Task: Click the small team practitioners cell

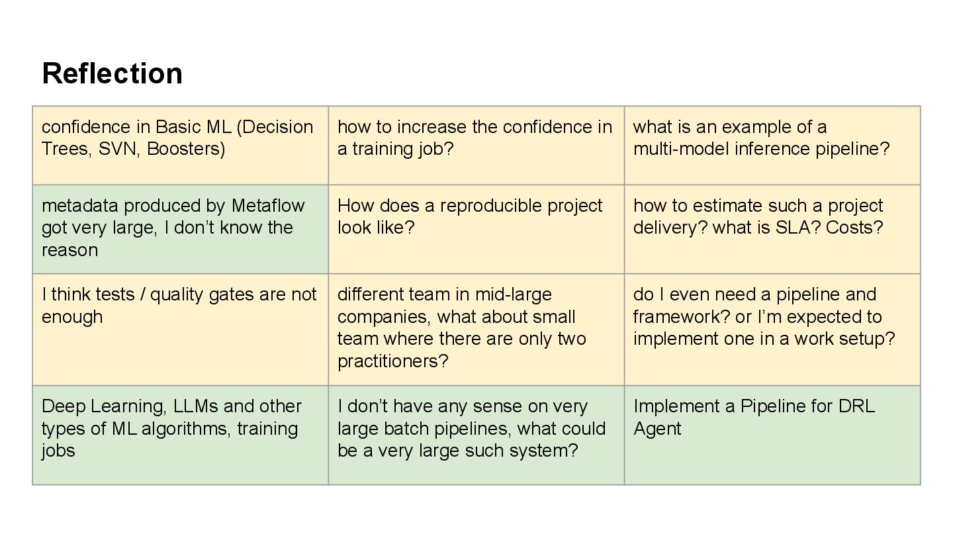Action: (x=476, y=330)
